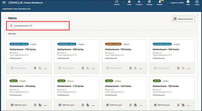Click Edit Structure on 710 Series card
Viewport: 202px width, 111px height.
point(66,105)
